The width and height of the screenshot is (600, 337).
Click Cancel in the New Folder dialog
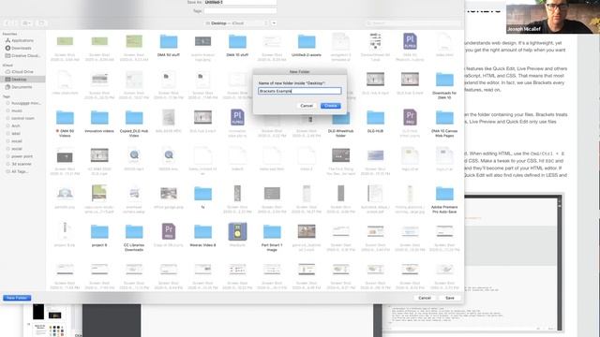click(307, 106)
